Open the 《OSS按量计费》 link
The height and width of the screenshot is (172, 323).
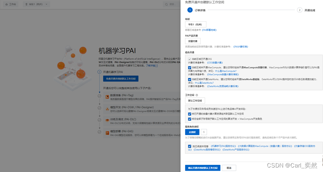pyautogui.click(x=215, y=63)
